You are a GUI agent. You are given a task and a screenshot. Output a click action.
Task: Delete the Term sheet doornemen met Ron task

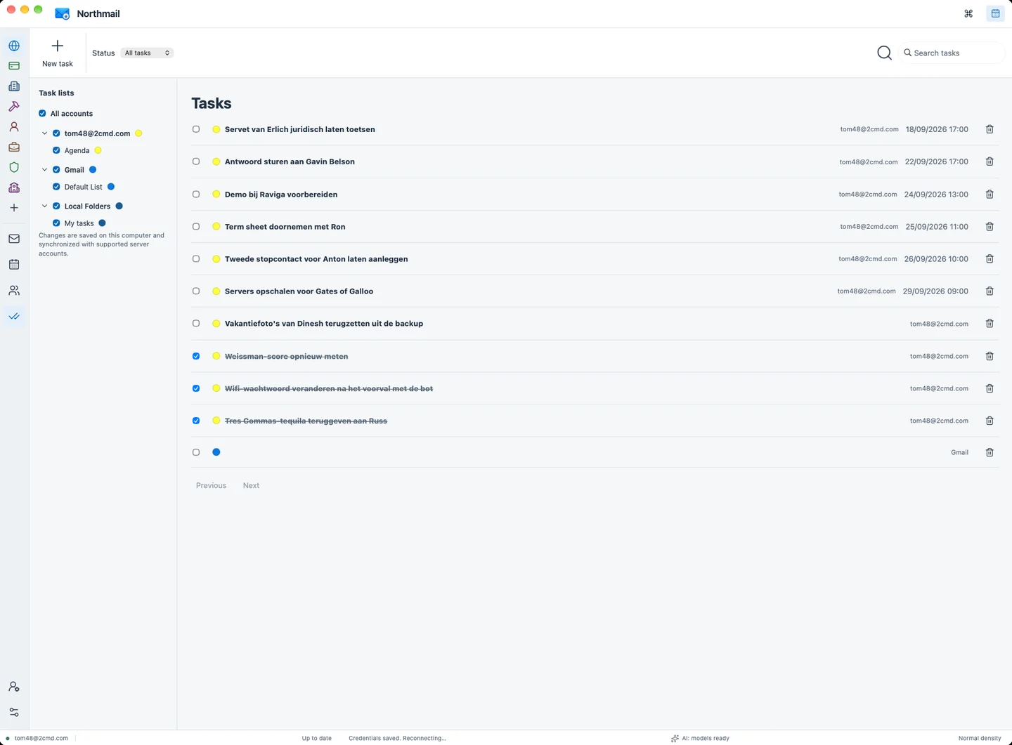click(x=990, y=227)
